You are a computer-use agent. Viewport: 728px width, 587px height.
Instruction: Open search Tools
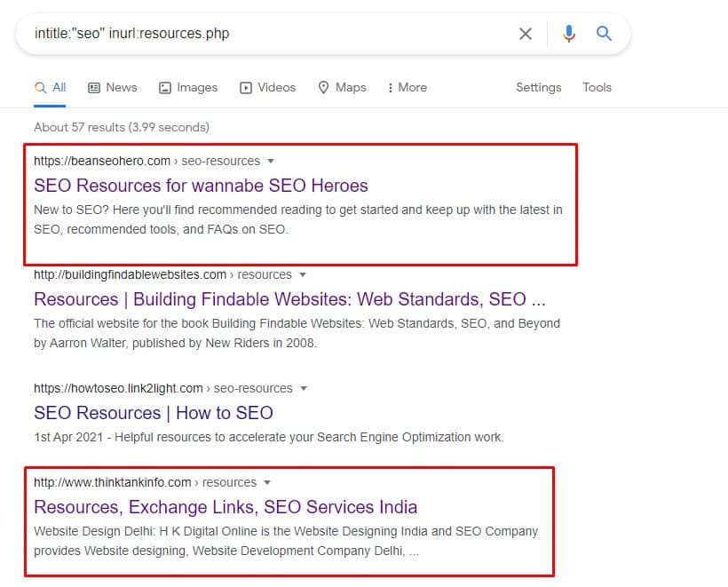coord(597,87)
